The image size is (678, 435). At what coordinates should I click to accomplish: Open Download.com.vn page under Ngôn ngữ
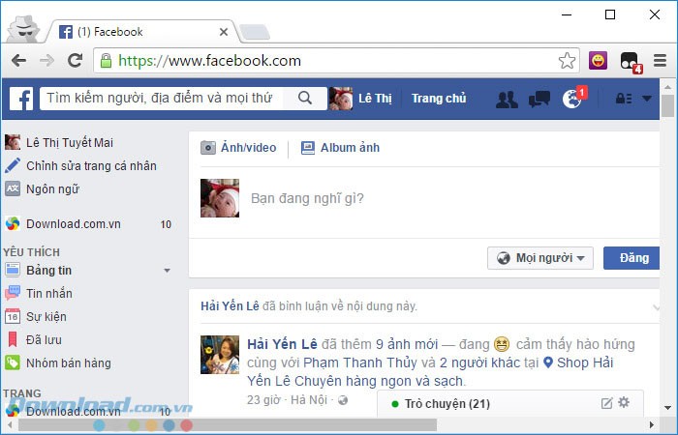coord(73,224)
